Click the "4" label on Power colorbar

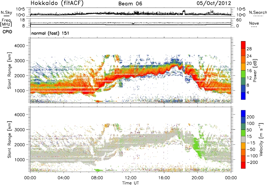click(x=248, y=93)
